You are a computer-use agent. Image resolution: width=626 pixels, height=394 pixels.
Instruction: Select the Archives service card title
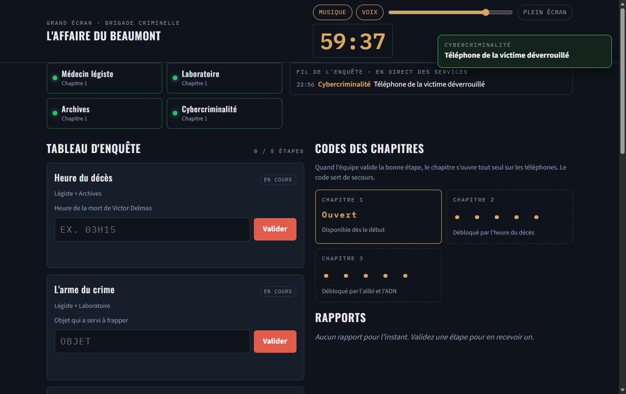click(x=75, y=109)
